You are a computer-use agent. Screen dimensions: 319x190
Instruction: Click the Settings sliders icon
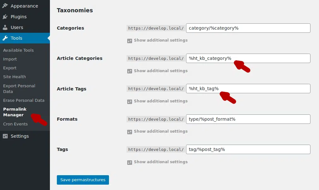(x=5, y=136)
